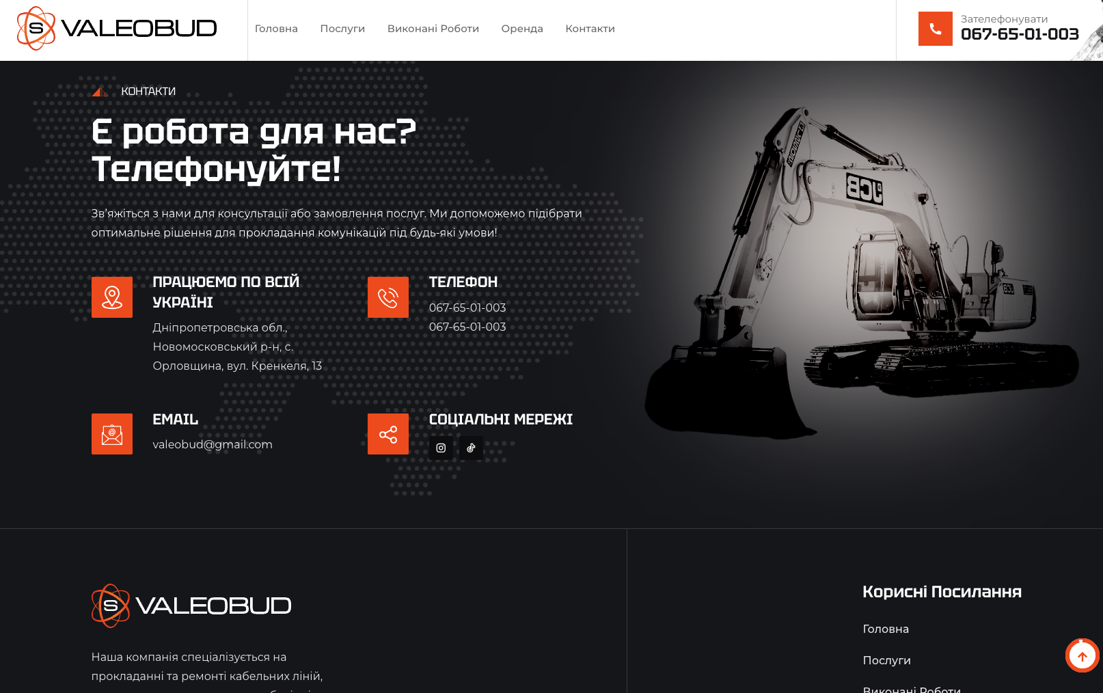The height and width of the screenshot is (693, 1103).
Task: Call the header number 067-65-01-003
Action: tap(1019, 34)
